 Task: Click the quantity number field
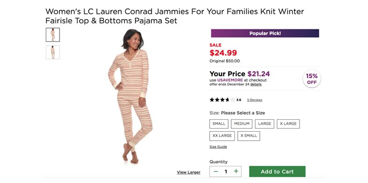(x=226, y=171)
